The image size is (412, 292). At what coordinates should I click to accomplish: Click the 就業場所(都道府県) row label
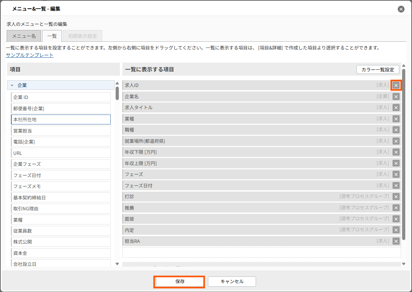tap(145, 141)
